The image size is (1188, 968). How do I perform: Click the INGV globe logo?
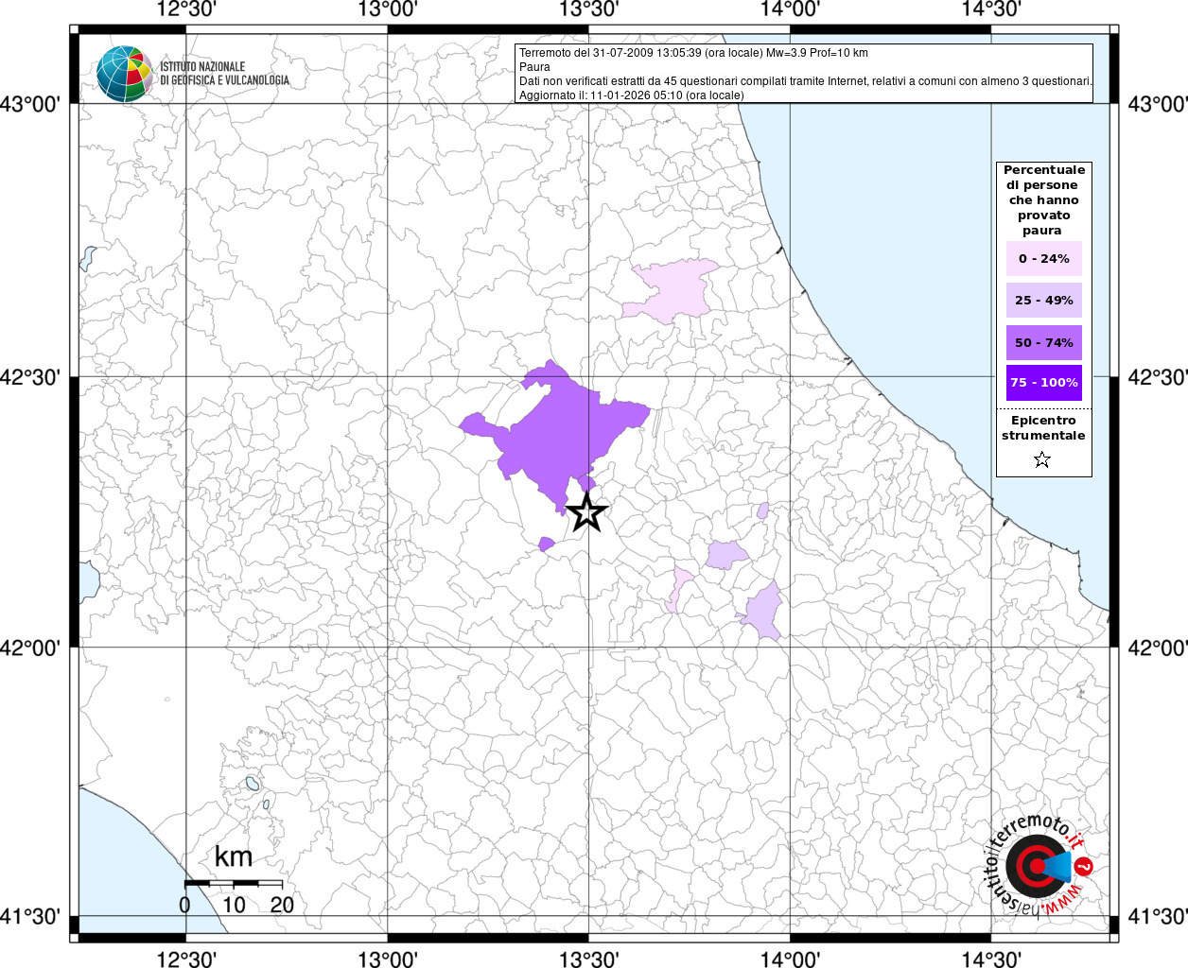(124, 74)
